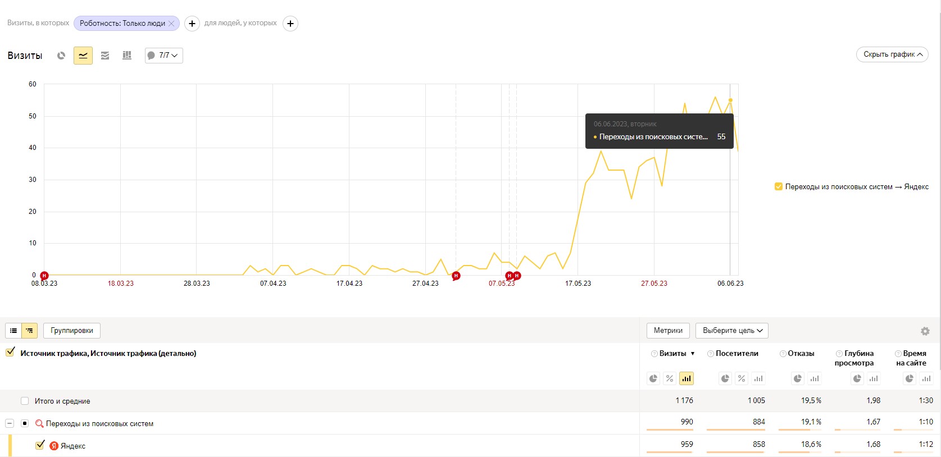941x457 pixels.
Task: Click the annotation marker at 08.03.23
Action: [44, 276]
